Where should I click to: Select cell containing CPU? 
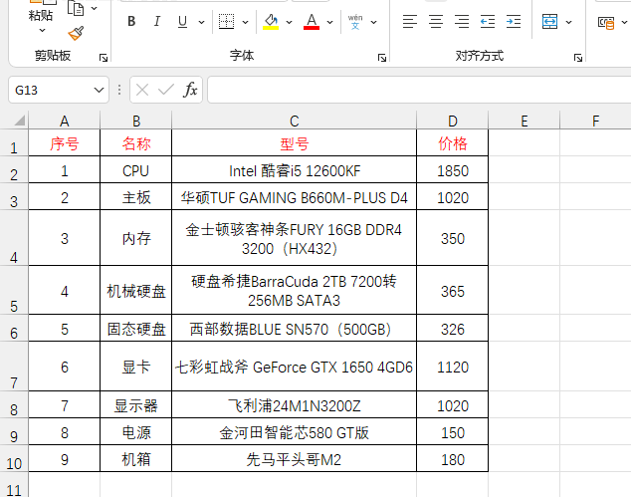coord(136,170)
